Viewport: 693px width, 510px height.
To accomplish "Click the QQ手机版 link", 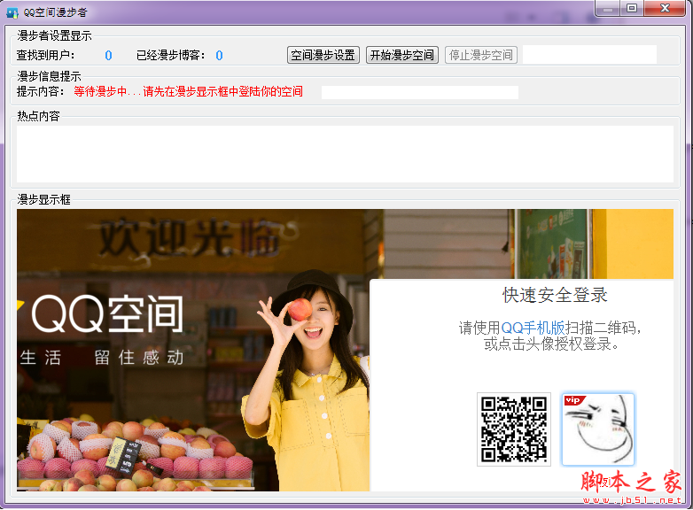I will click(533, 328).
